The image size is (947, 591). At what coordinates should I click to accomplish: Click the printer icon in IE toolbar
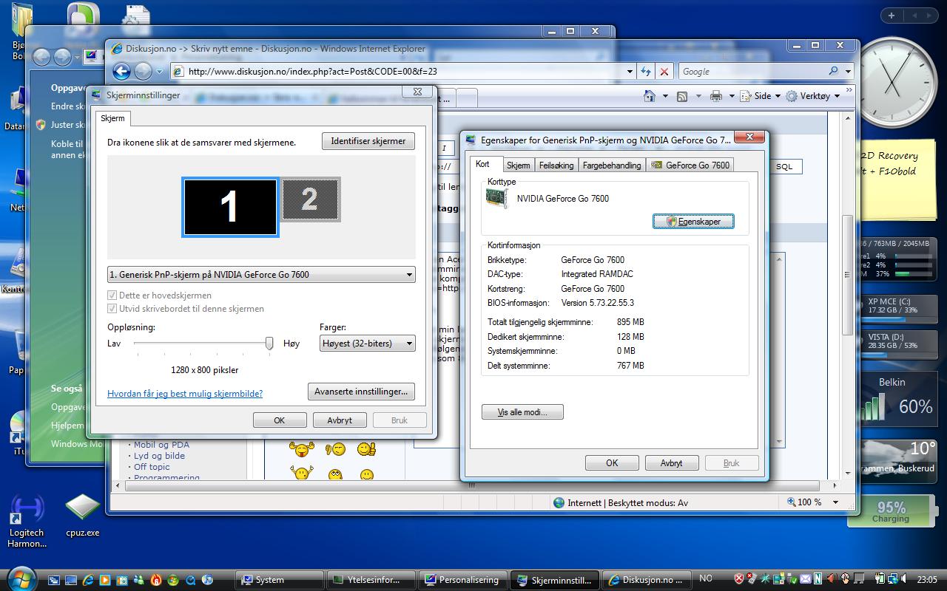715,96
